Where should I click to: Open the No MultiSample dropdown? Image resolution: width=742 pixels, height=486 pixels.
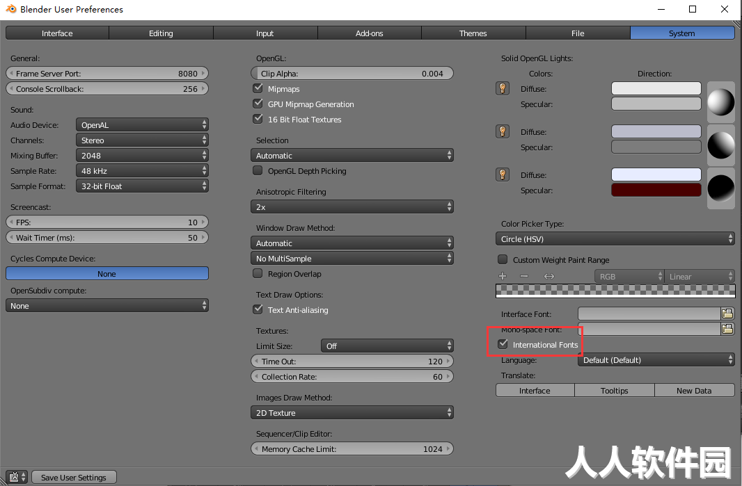point(352,258)
